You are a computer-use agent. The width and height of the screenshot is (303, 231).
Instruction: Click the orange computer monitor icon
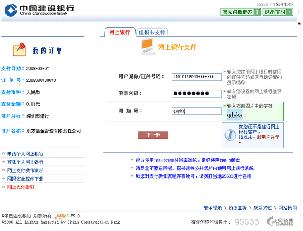pyautogui.click(x=148, y=47)
